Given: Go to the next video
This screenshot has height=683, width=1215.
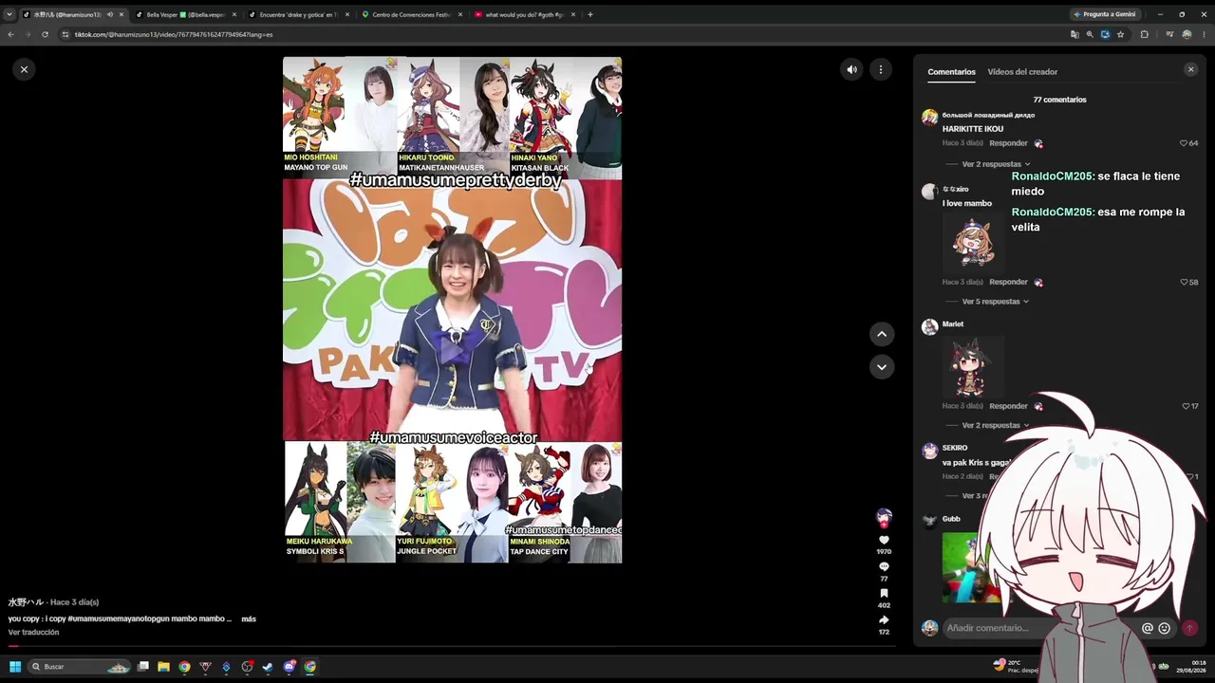Looking at the screenshot, I should click(882, 367).
